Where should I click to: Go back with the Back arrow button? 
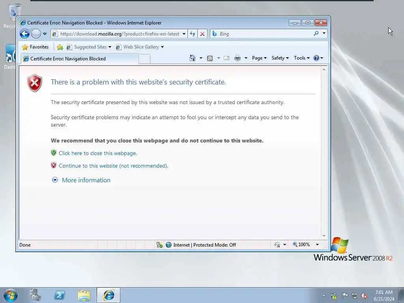point(25,34)
